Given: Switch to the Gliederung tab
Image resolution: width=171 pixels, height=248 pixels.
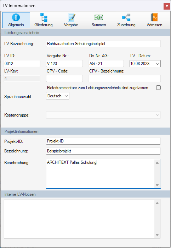Looking at the screenshot, I should [x=44, y=20].
